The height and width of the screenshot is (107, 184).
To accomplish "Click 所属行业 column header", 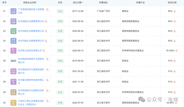I will 140,2.
